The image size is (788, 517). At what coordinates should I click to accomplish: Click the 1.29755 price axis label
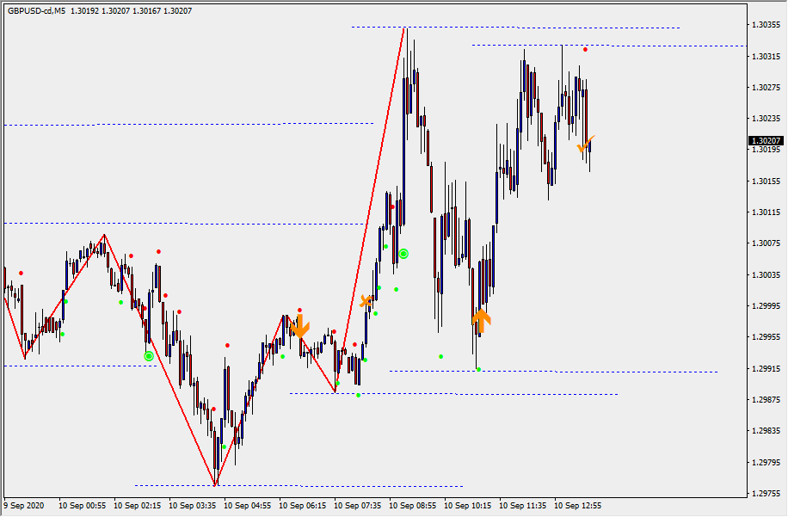765,494
